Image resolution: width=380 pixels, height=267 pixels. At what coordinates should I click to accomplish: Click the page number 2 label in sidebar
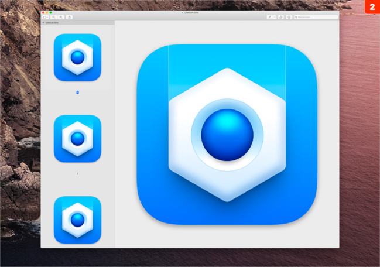pyautogui.click(x=77, y=173)
